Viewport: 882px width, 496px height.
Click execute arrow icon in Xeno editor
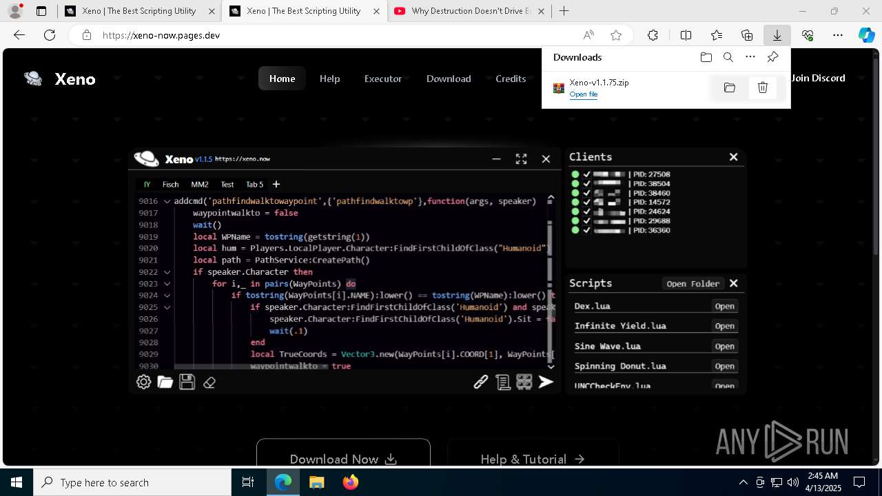546,382
